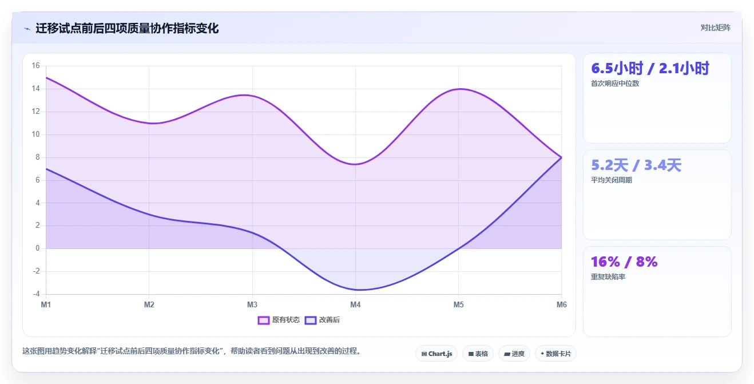Click the 16% / 8% value
Image resolution: width=754 pixels, height=384 pixels.
click(624, 262)
